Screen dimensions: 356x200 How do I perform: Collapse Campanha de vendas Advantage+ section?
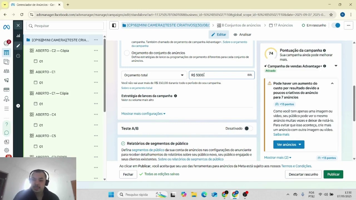pos(336,66)
